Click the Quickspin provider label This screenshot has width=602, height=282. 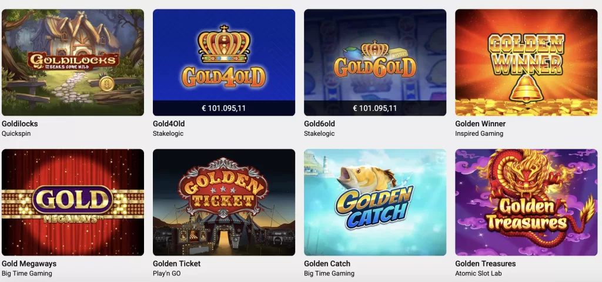pos(16,134)
